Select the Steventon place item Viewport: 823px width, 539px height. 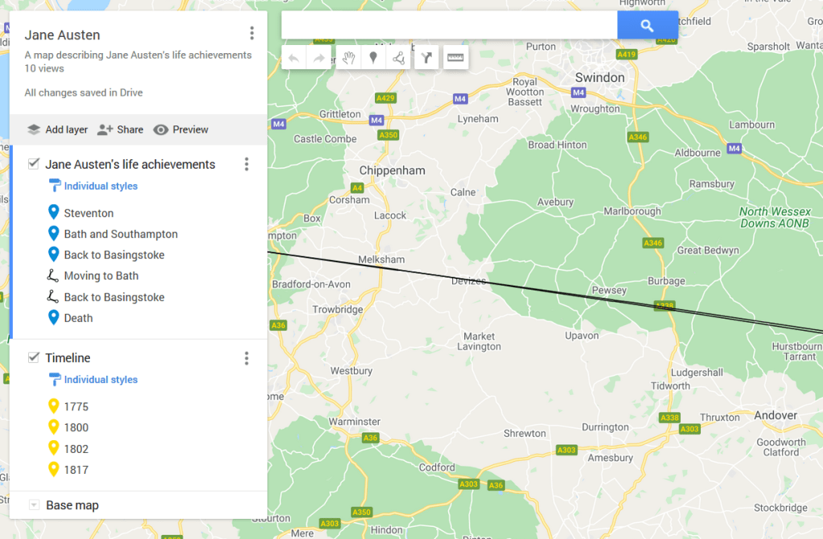point(88,213)
